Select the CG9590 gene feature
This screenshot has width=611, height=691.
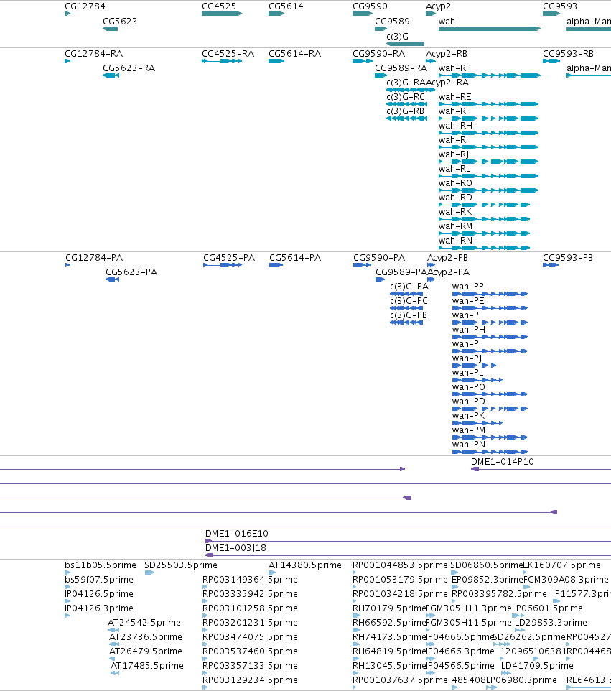tap(363, 14)
